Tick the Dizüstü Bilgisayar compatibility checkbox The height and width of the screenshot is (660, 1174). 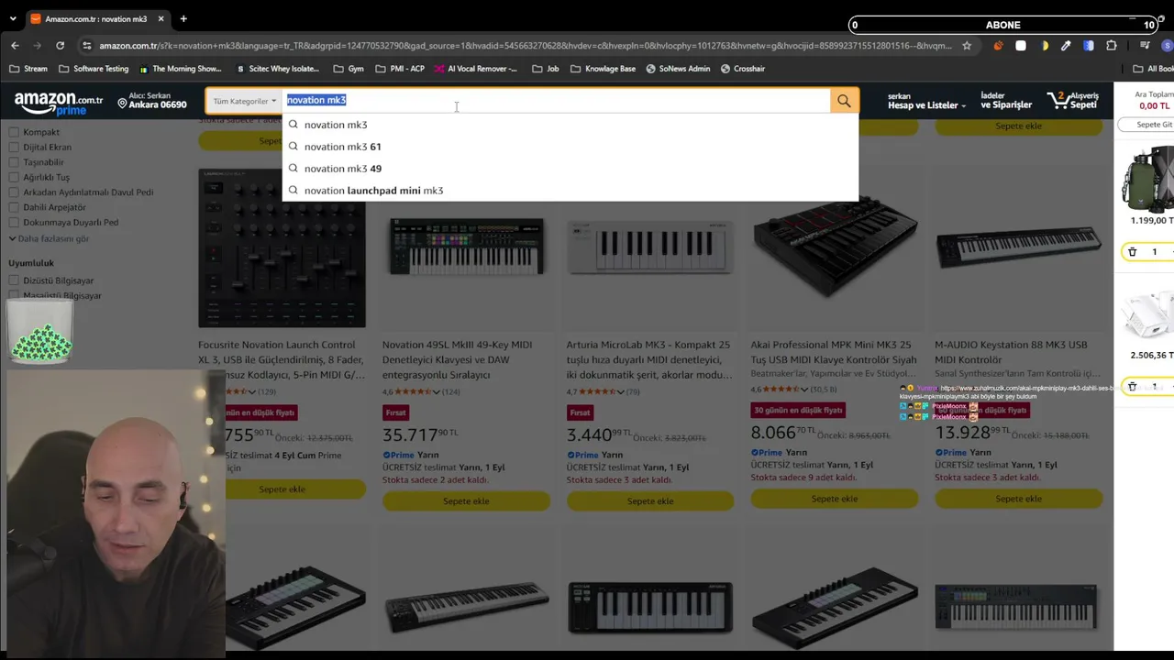(14, 280)
